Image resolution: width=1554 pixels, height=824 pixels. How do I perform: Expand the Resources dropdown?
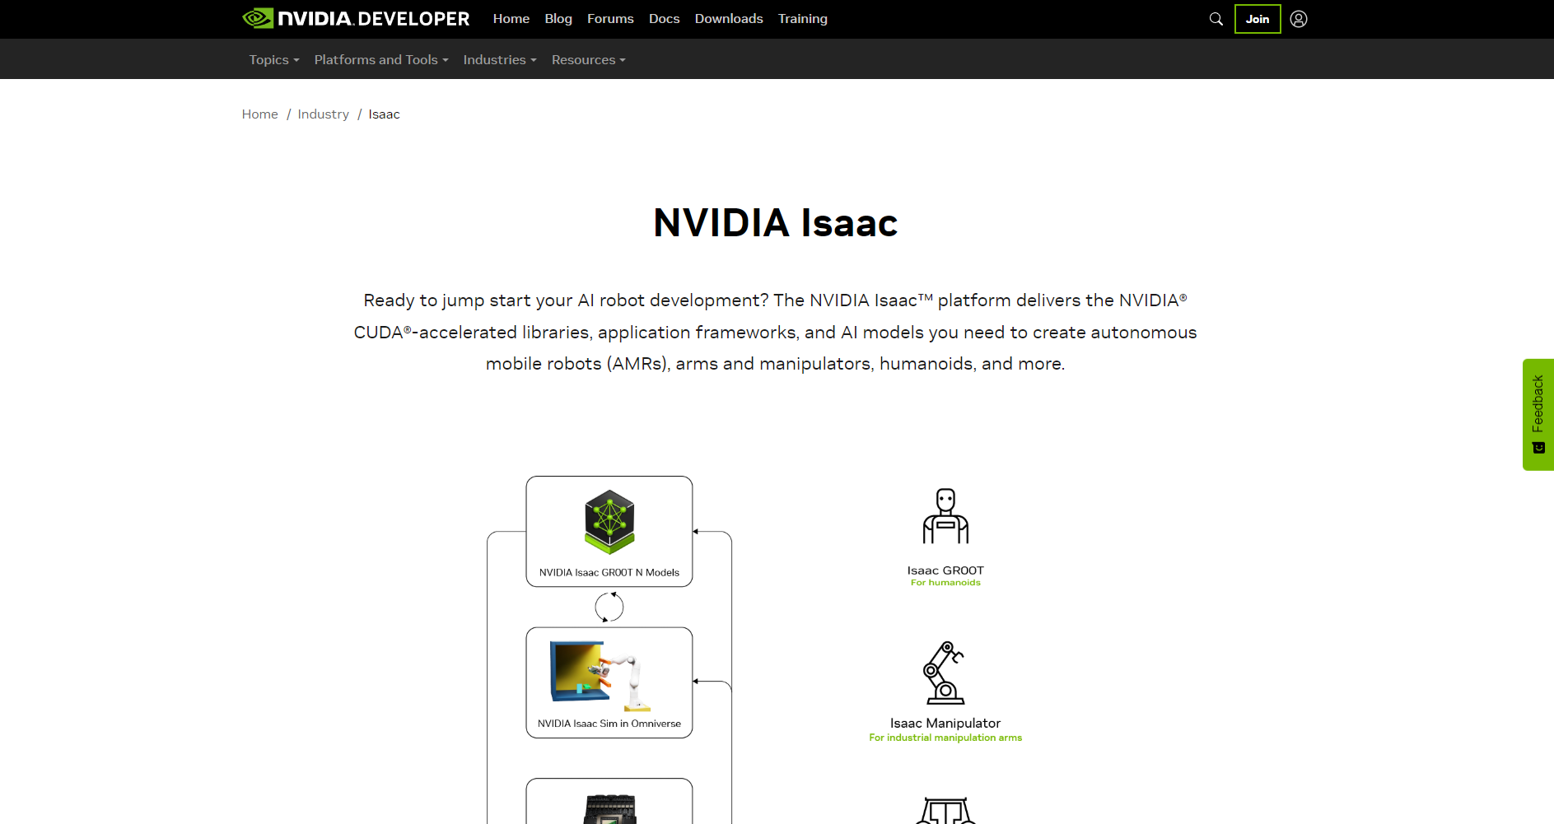588,60
